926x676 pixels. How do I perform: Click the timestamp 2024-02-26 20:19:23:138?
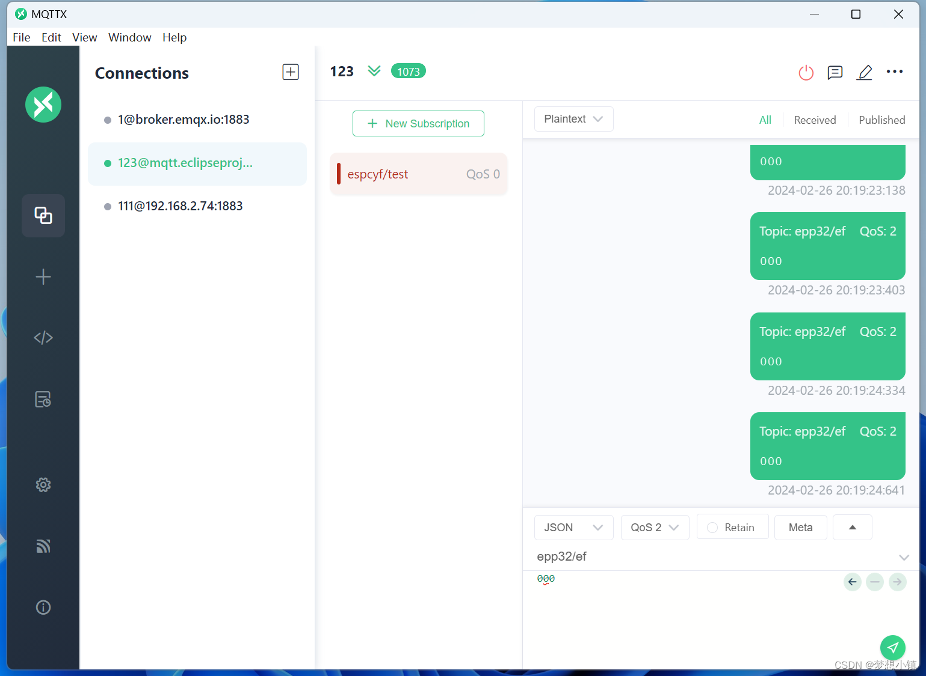836,190
